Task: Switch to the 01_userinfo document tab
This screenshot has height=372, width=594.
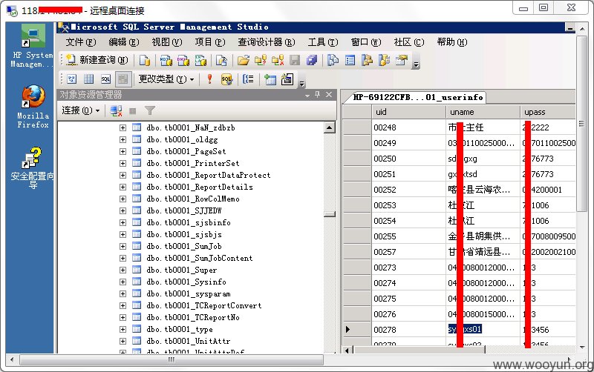Action: pos(418,98)
